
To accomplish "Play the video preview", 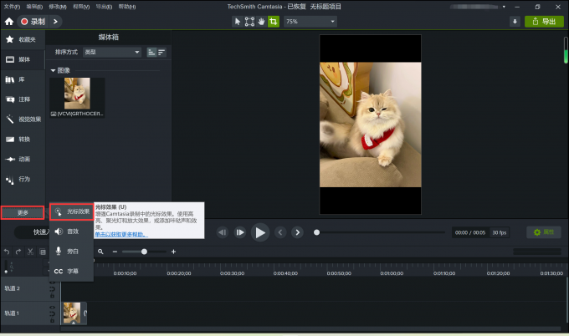I will coord(259,232).
